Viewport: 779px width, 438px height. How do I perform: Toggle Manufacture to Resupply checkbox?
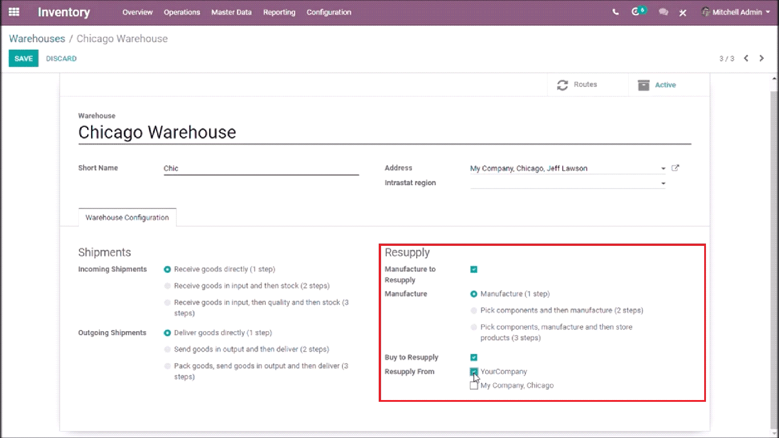pyautogui.click(x=474, y=269)
